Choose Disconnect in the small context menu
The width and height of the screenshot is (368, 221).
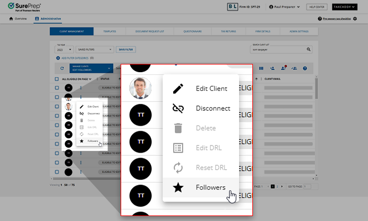point(90,114)
